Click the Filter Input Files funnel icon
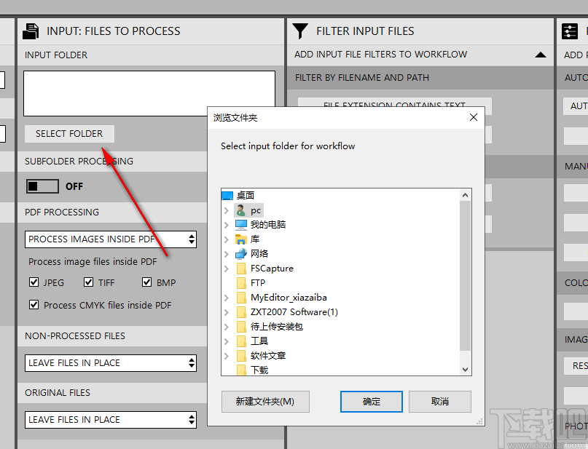The image size is (588, 449). tap(300, 31)
